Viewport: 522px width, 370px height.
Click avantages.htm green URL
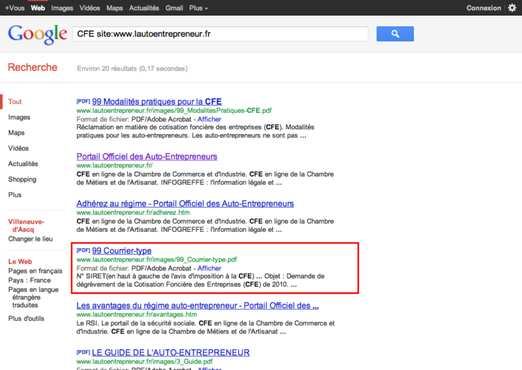(x=137, y=314)
